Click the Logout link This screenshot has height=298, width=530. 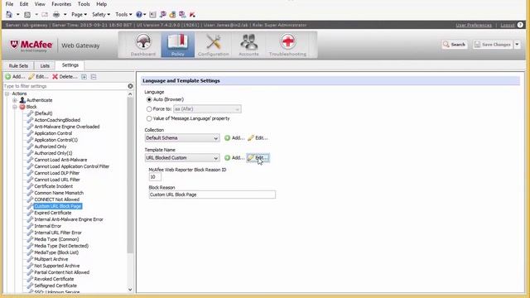pos(508,25)
